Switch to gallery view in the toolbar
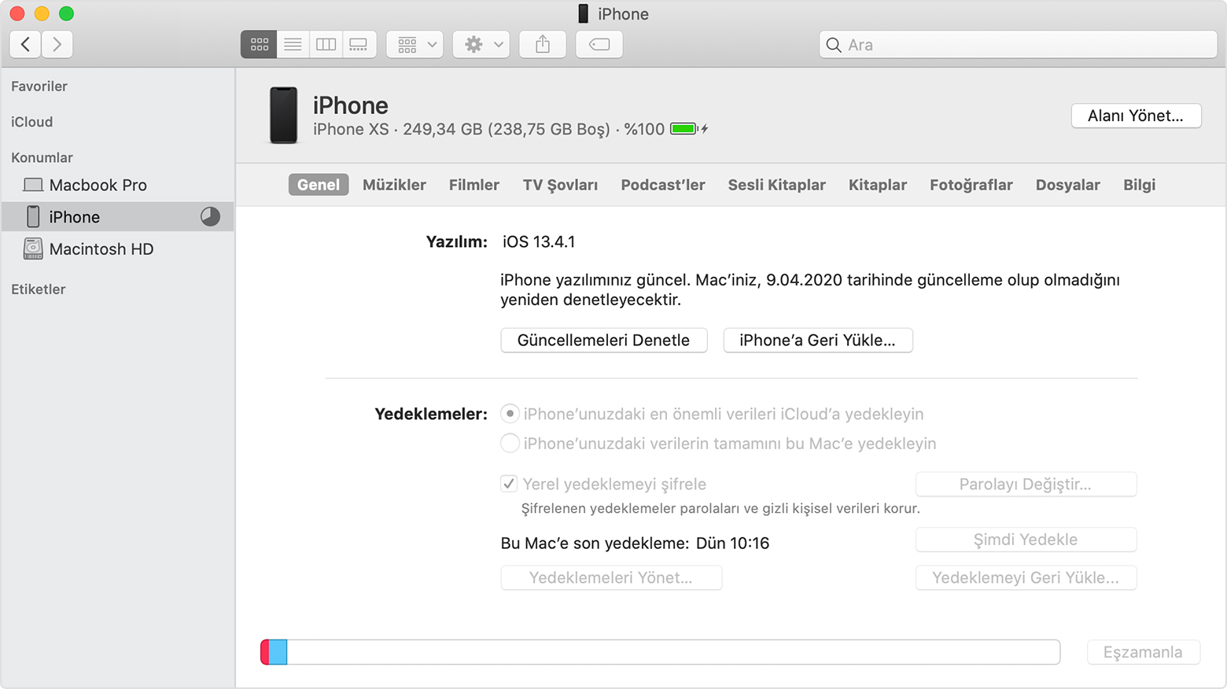Image resolution: width=1227 pixels, height=689 pixels. click(359, 44)
